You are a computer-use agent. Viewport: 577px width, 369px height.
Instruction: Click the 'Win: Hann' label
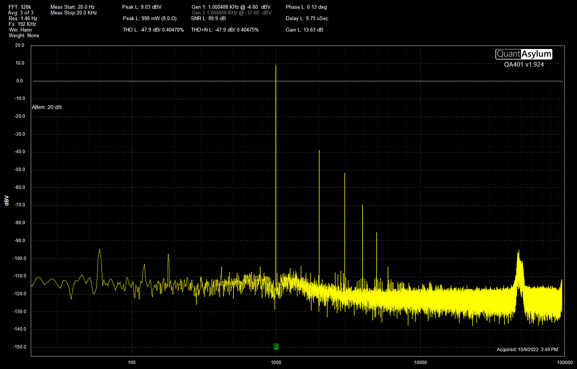coord(20,30)
